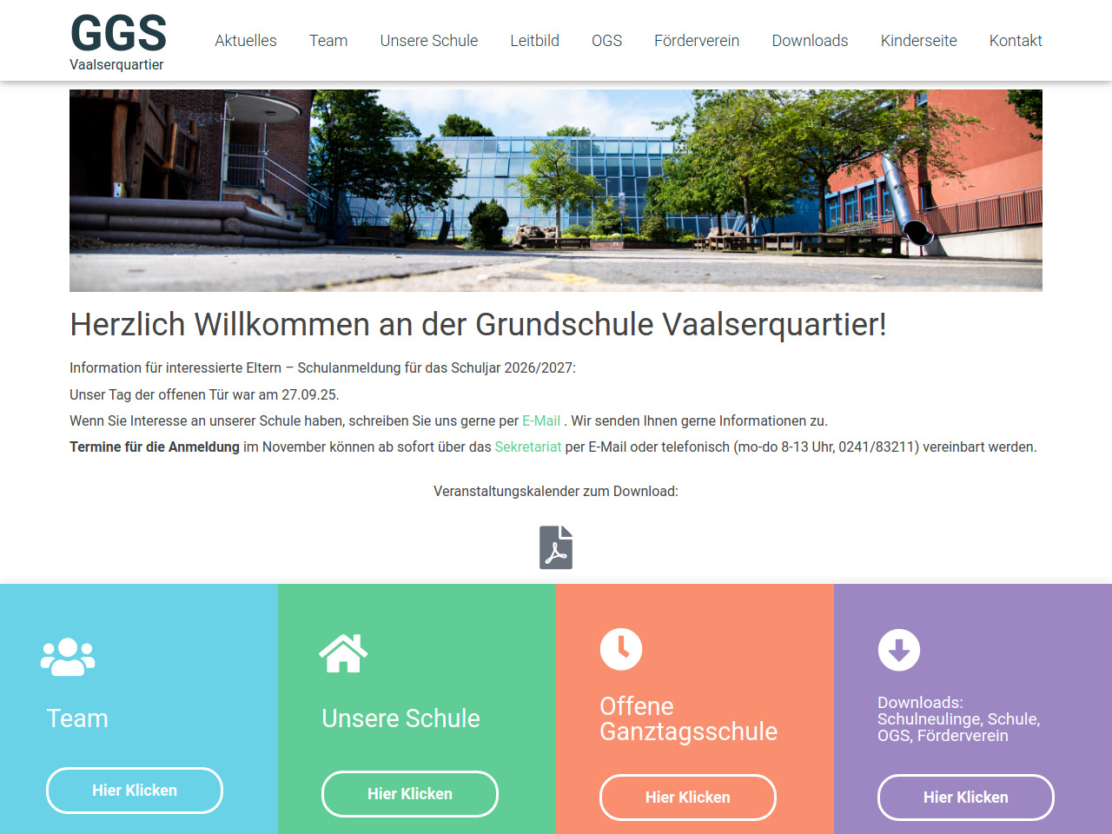
Task: Click the Team people group icon
Action: click(68, 657)
